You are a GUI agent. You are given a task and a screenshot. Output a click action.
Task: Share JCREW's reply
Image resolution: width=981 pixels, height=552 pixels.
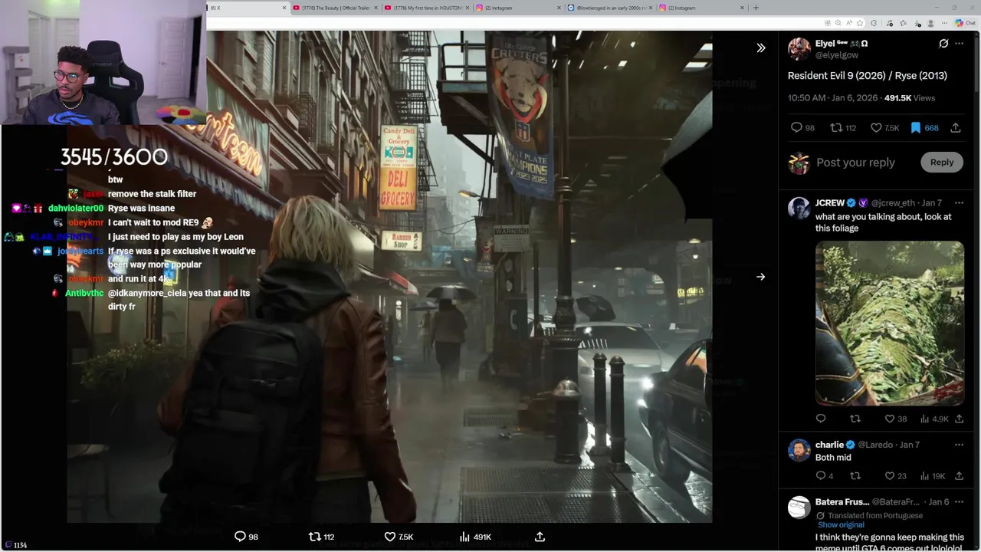click(959, 419)
